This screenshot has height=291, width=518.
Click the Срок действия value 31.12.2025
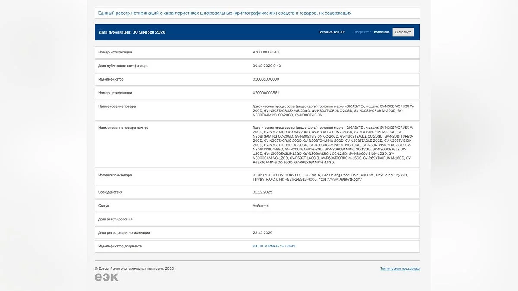pos(262,192)
